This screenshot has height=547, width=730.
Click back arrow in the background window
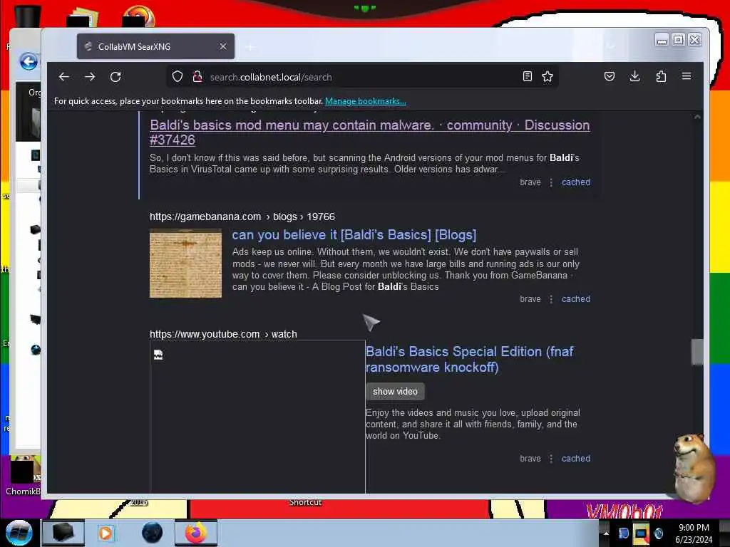click(29, 61)
